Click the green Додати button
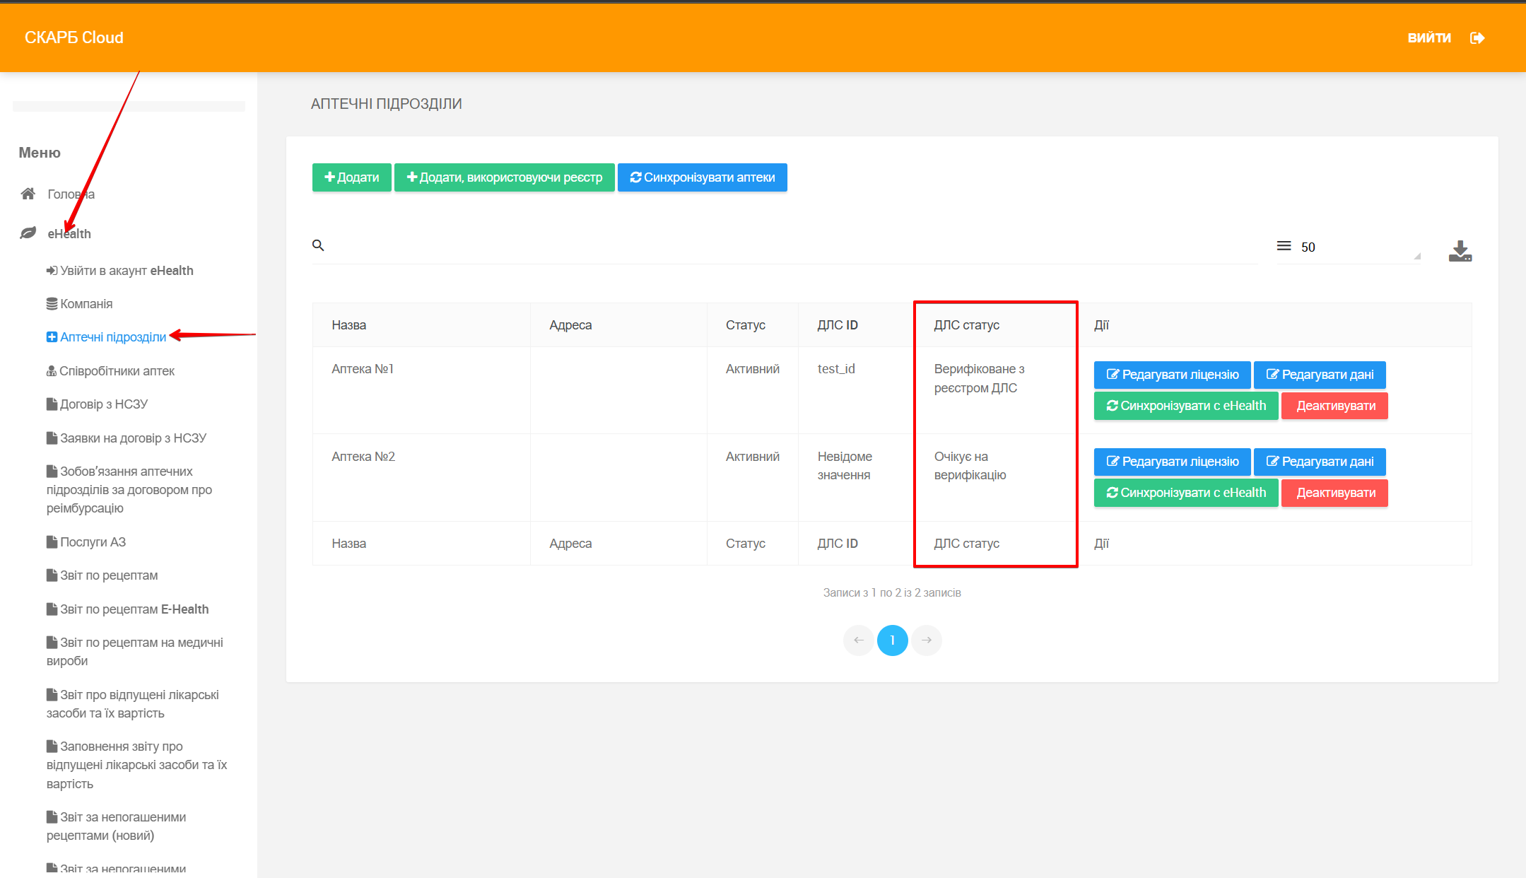Image resolution: width=1526 pixels, height=878 pixels. tap(351, 177)
